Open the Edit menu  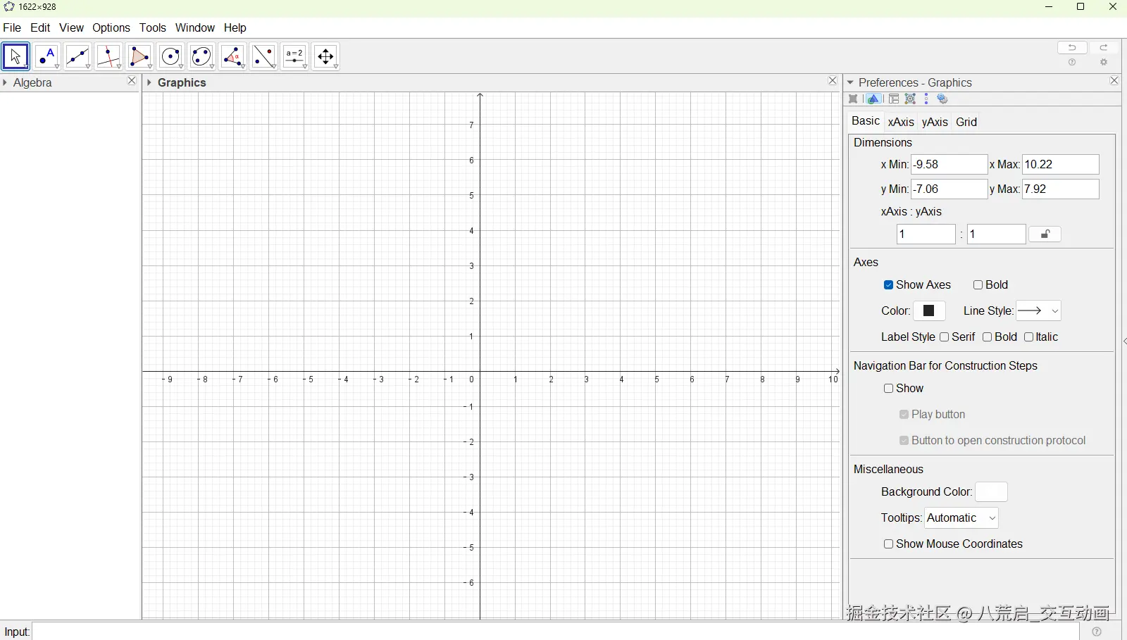coord(40,27)
